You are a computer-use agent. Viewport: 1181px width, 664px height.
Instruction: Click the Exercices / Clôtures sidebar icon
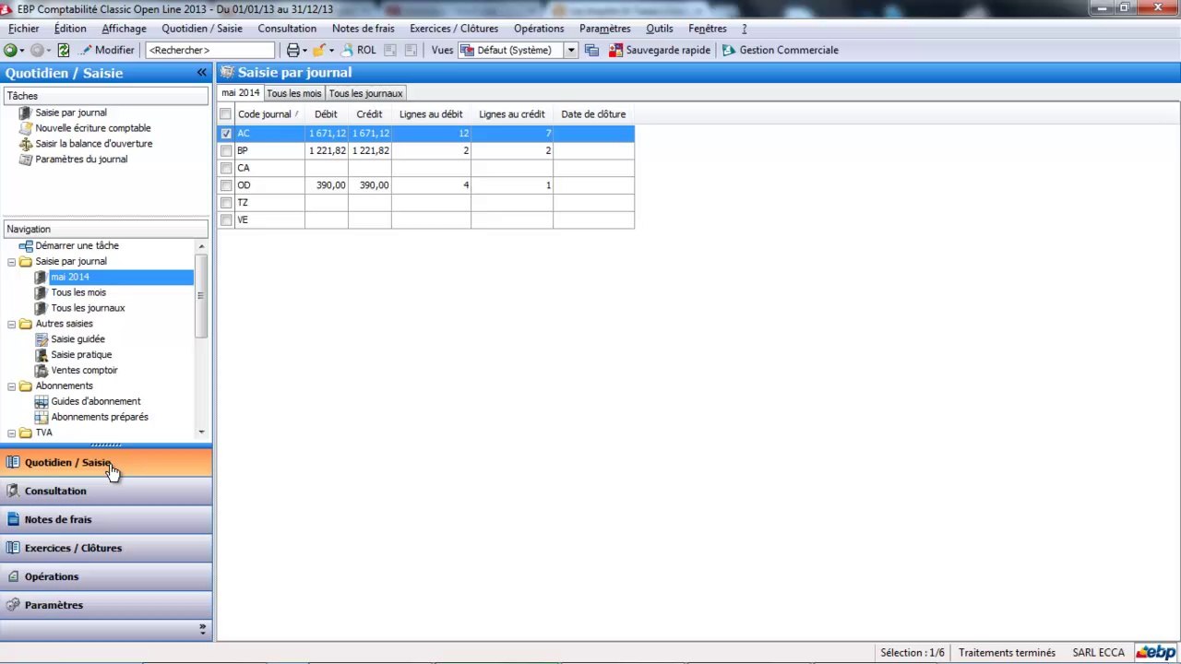pos(13,549)
